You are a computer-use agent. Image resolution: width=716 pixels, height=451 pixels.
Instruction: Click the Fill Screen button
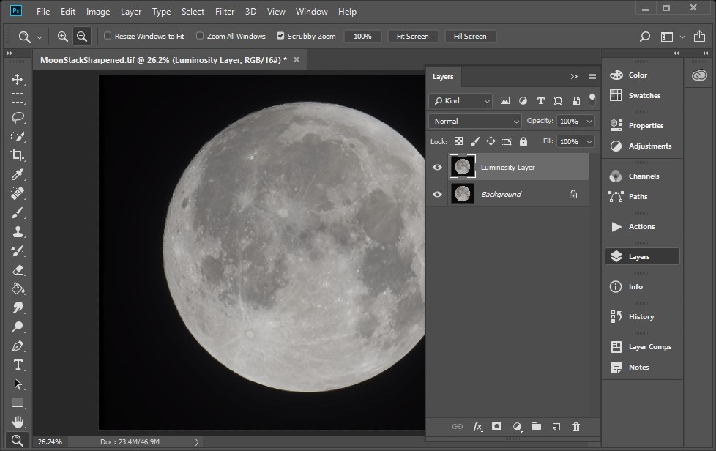point(470,36)
